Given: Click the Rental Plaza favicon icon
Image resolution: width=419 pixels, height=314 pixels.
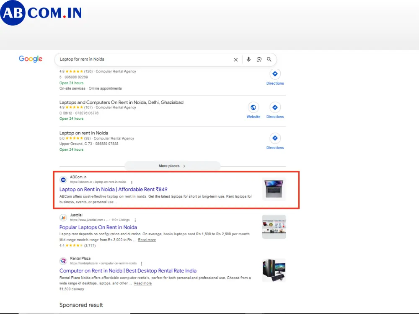Looking at the screenshot, I should coord(63,261).
